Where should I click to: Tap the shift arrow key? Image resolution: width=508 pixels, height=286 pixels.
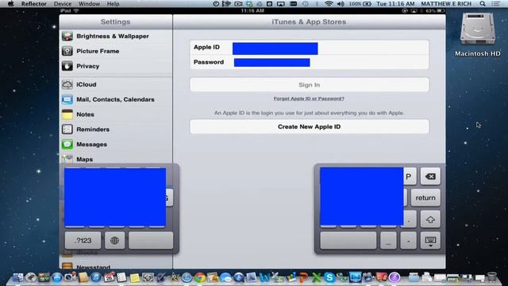point(430,219)
